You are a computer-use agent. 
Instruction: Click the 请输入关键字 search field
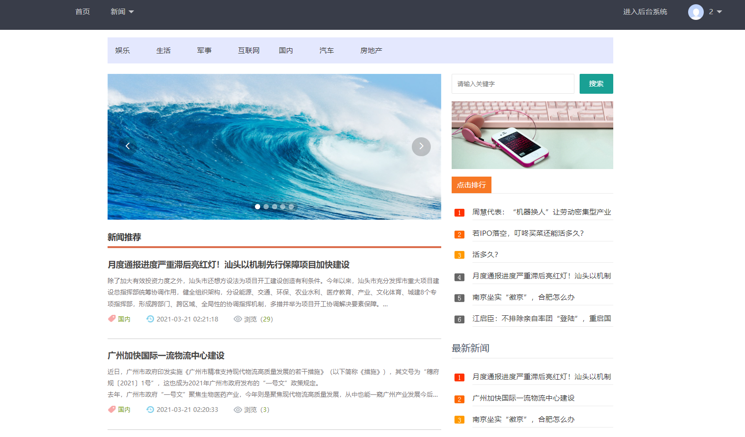[x=513, y=84]
